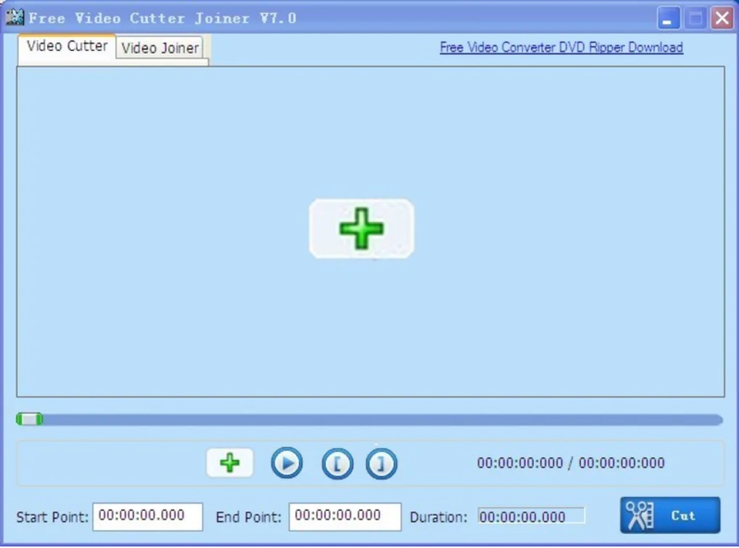Image resolution: width=739 pixels, height=548 pixels.
Task: Set start mark with left bracket button
Action: point(337,464)
